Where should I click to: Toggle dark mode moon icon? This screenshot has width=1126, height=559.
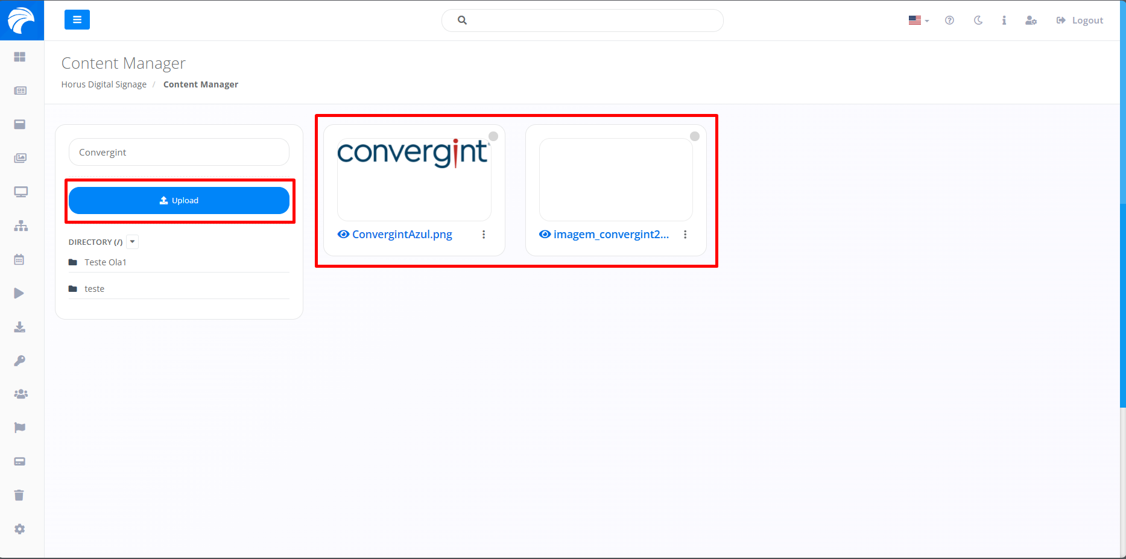978,21
